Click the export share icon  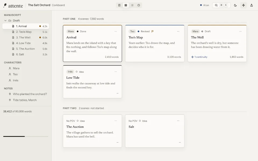[252, 5]
